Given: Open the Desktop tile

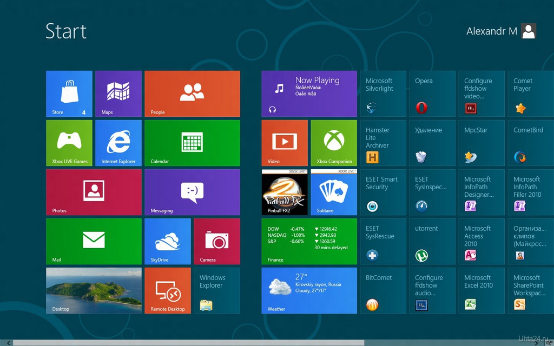Looking at the screenshot, I should coord(94,290).
